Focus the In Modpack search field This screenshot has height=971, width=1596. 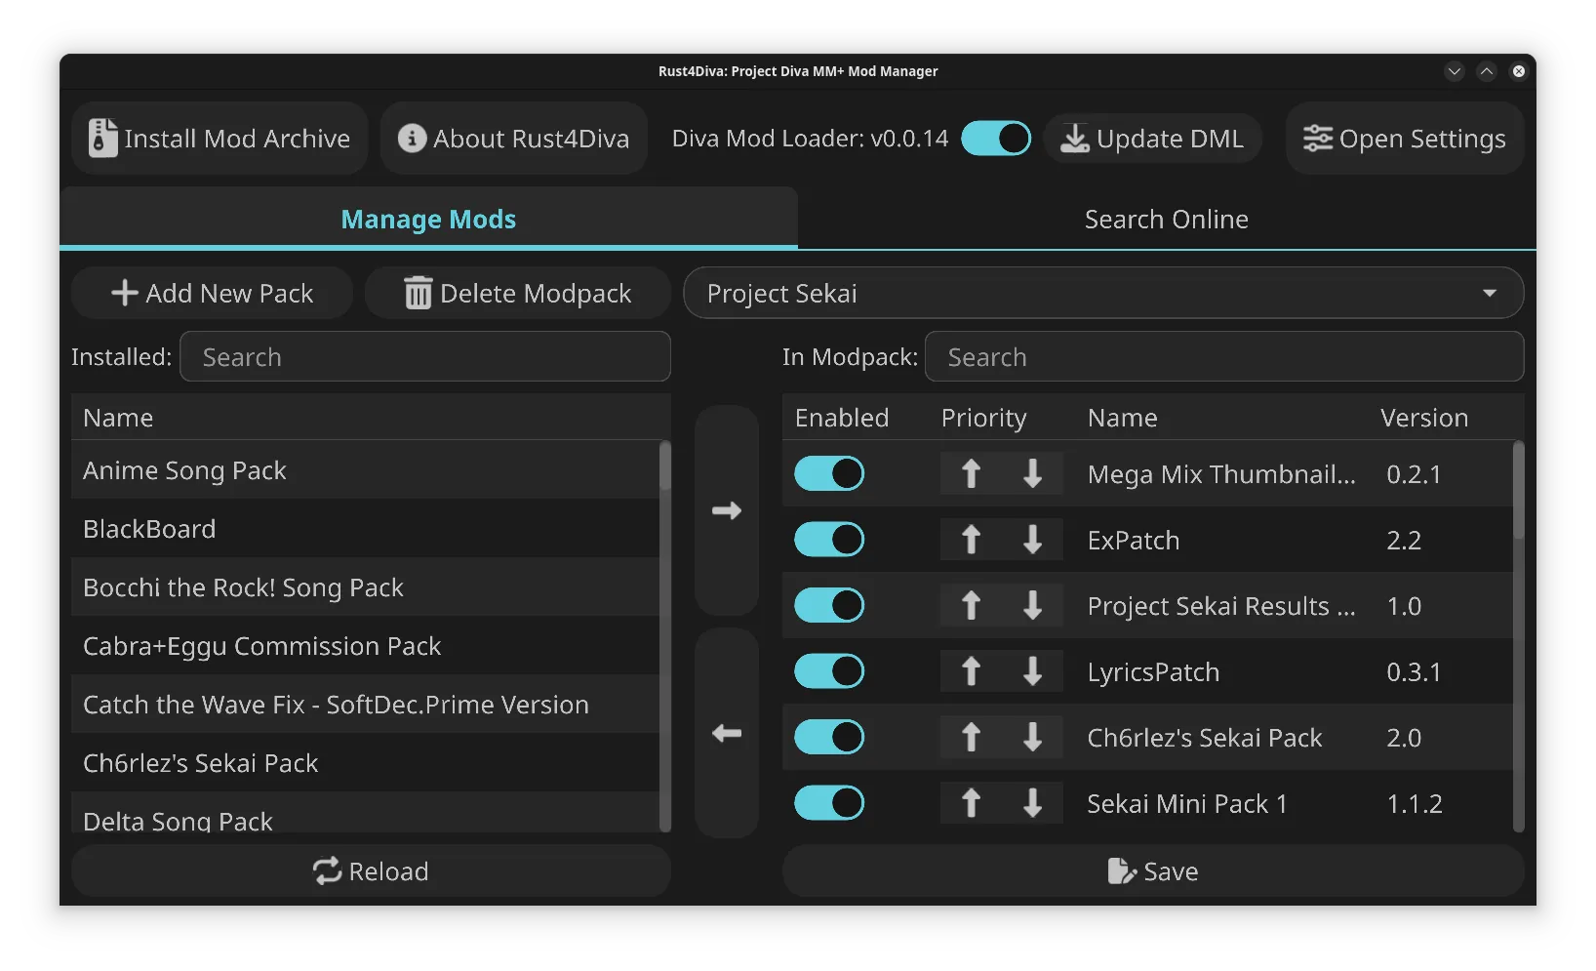pyautogui.click(x=1223, y=357)
